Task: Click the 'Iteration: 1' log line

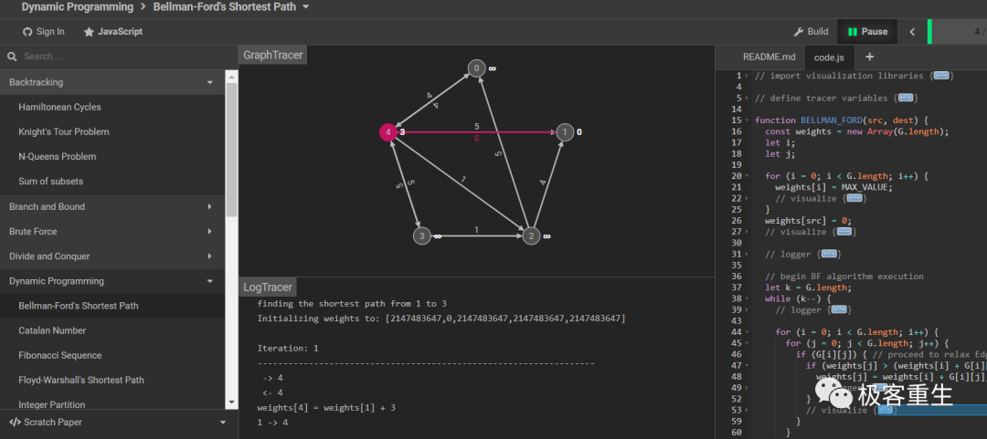Action: click(288, 349)
